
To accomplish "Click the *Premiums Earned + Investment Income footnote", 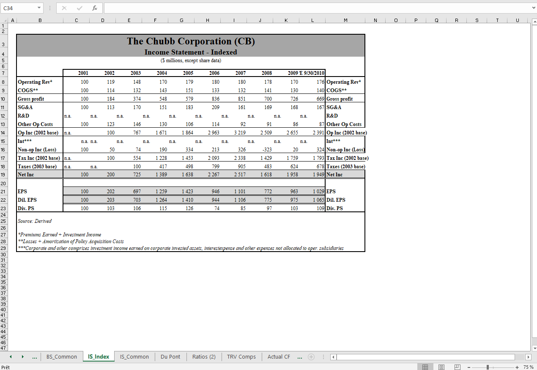I will pyautogui.click(x=60, y=235).
